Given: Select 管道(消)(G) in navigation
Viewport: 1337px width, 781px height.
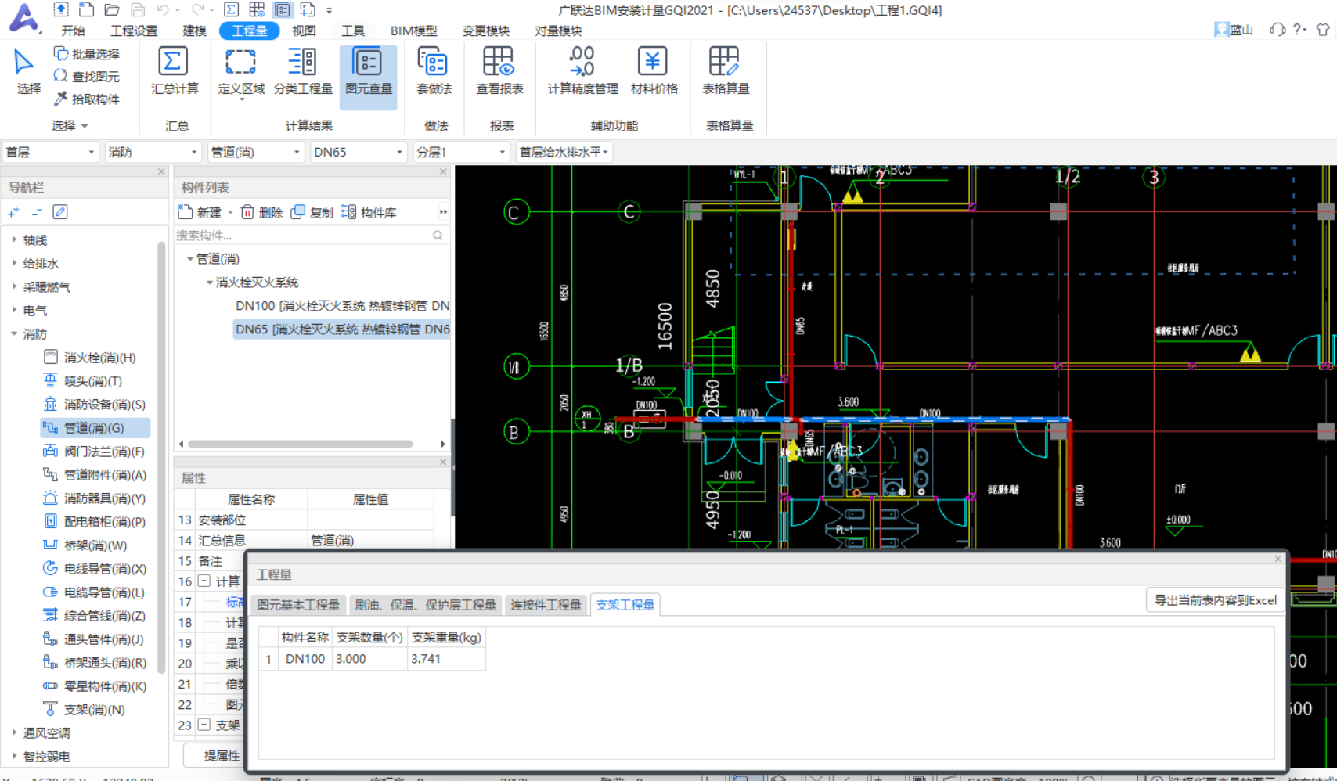Looking at the screenshot, I should (x=95, y=428).
